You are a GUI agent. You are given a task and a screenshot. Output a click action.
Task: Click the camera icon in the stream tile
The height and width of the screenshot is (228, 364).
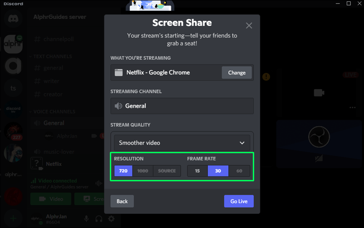[x=319, y=93]
